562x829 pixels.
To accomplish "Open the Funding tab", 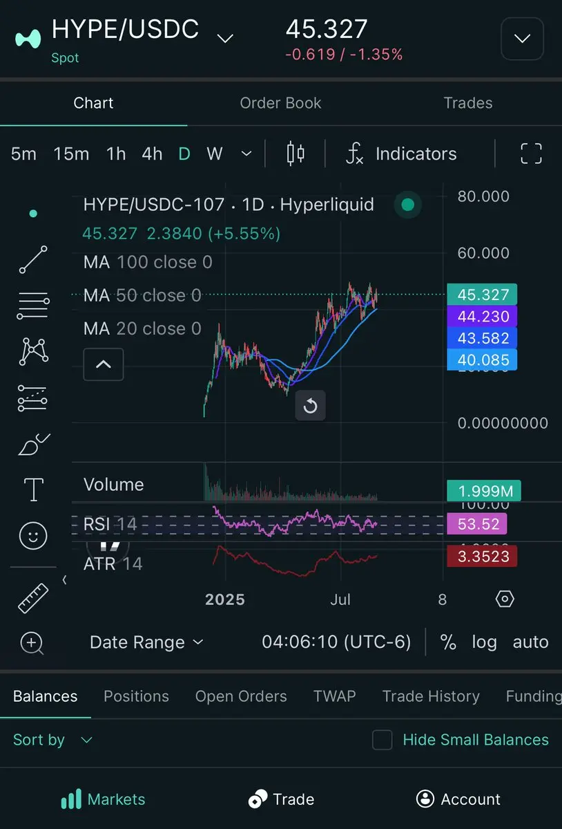I will (x=534, y=696).
